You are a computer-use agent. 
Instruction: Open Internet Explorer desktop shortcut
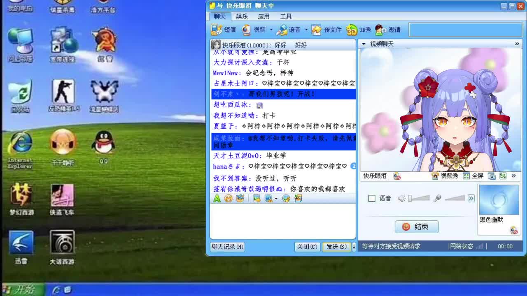coord(20,149)
